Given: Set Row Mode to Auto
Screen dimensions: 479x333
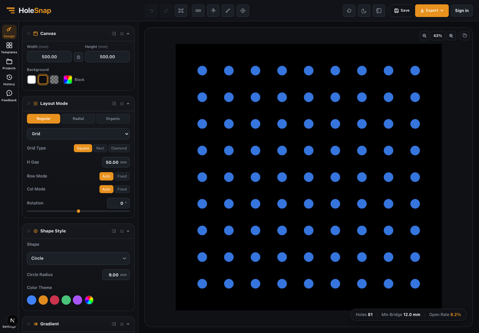Looking at the screenshot, I should tap(106, 176).
